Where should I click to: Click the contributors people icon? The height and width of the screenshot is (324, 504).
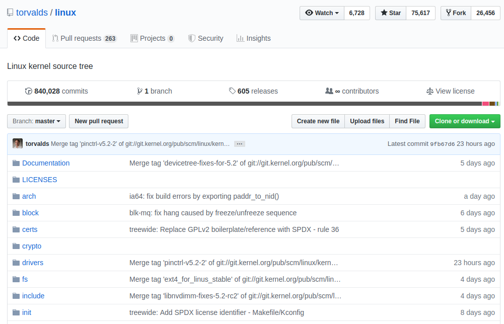[x=329, y=91]
